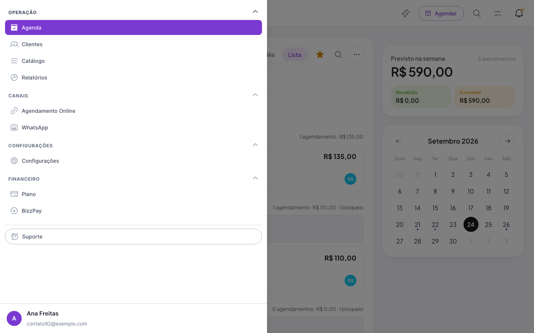534x333 pixels.
Task: Select day 30 of September
Action: (453, 241)
